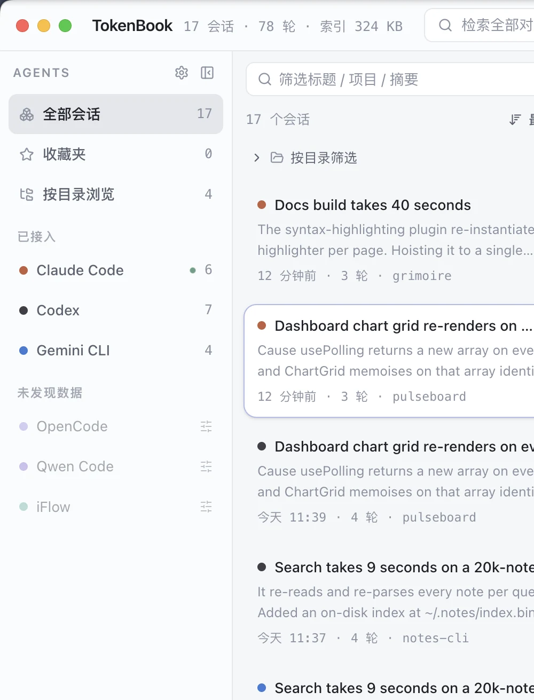The width and height of the screenshot is (534, 700).
Task: Click the global 检索全部对 search field
Action: pos(480,25)
